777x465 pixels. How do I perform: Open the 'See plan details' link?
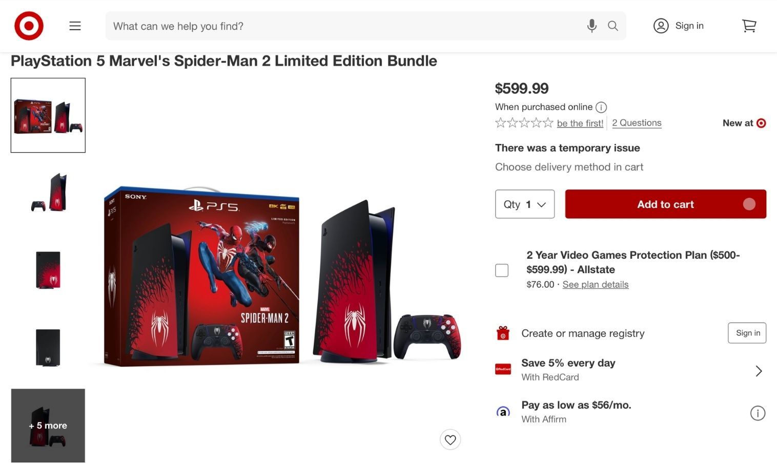pos(595,284)
